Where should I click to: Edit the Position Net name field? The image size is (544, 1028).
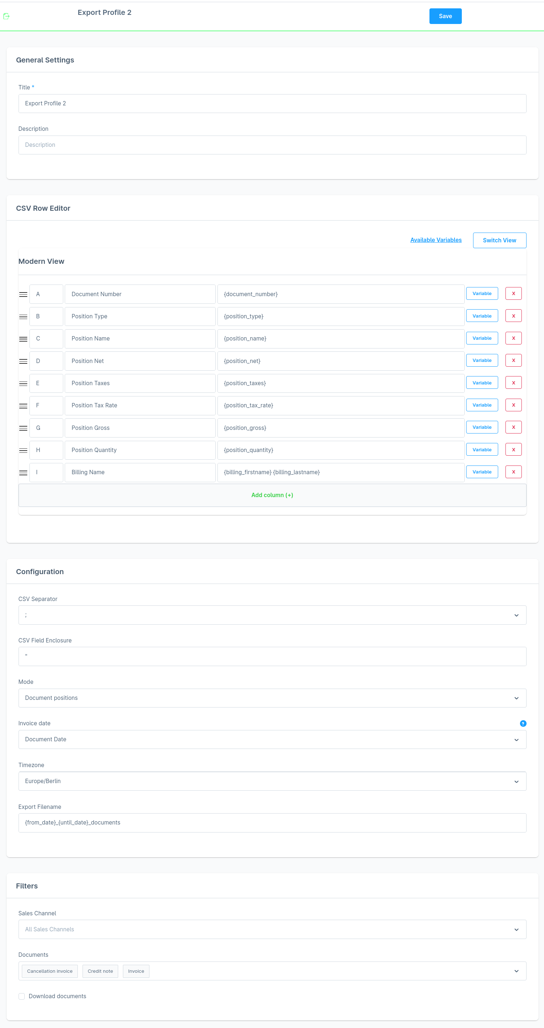[140, 361]
